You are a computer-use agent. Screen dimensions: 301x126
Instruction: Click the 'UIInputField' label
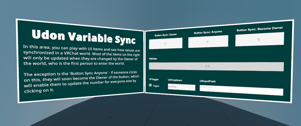click(207, 81)
